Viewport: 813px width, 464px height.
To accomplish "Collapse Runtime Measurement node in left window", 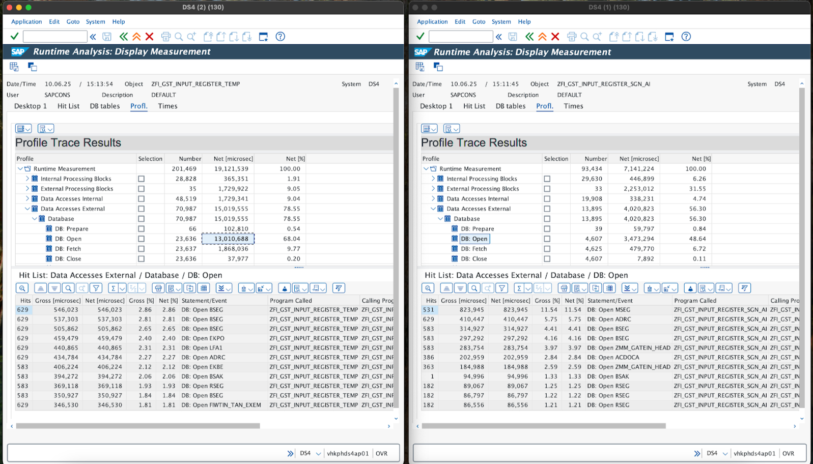I will (x=20, y=168).
